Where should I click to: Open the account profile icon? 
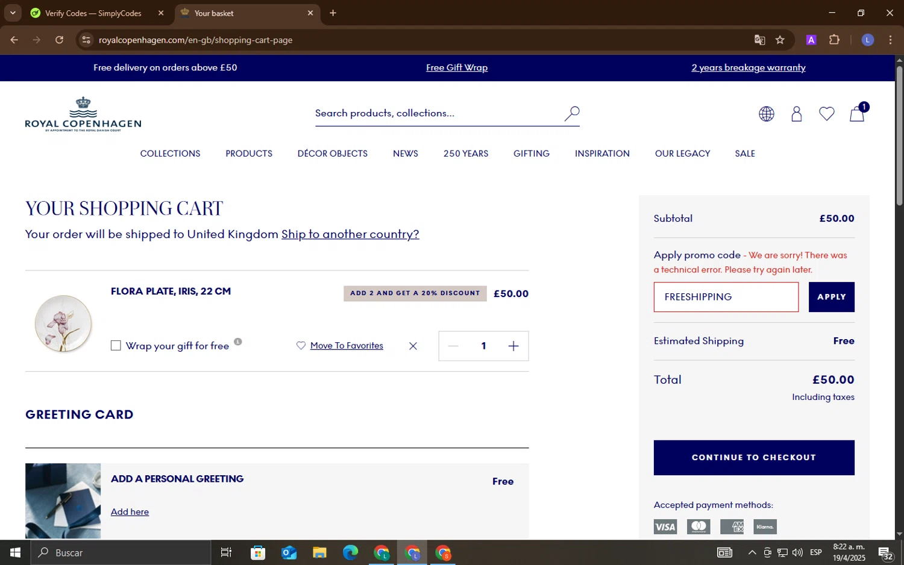pyautogui.click(x=796, y=114)
